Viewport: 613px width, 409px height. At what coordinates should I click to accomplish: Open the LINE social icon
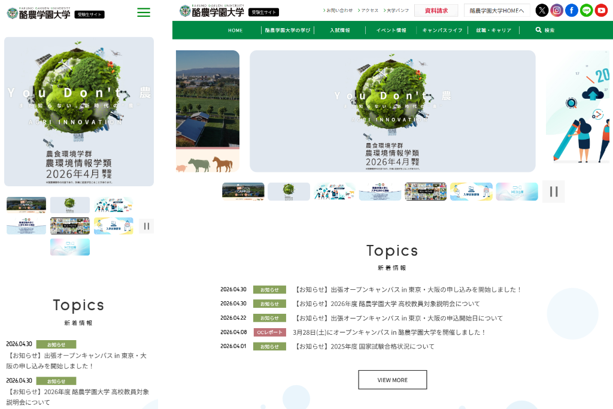pos(587,10)
